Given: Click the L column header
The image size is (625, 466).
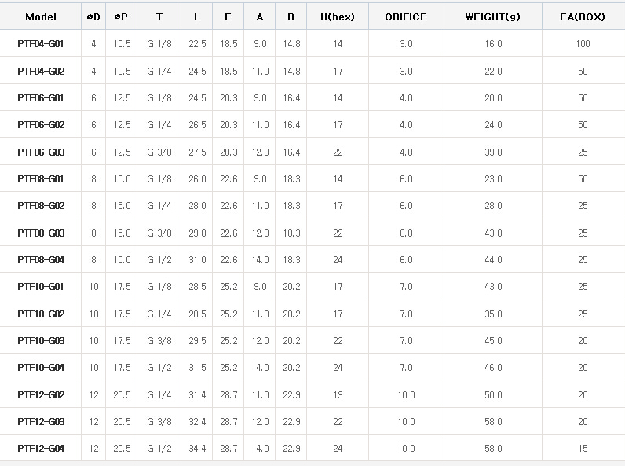Looking at the screenshot, I should 197,17.
